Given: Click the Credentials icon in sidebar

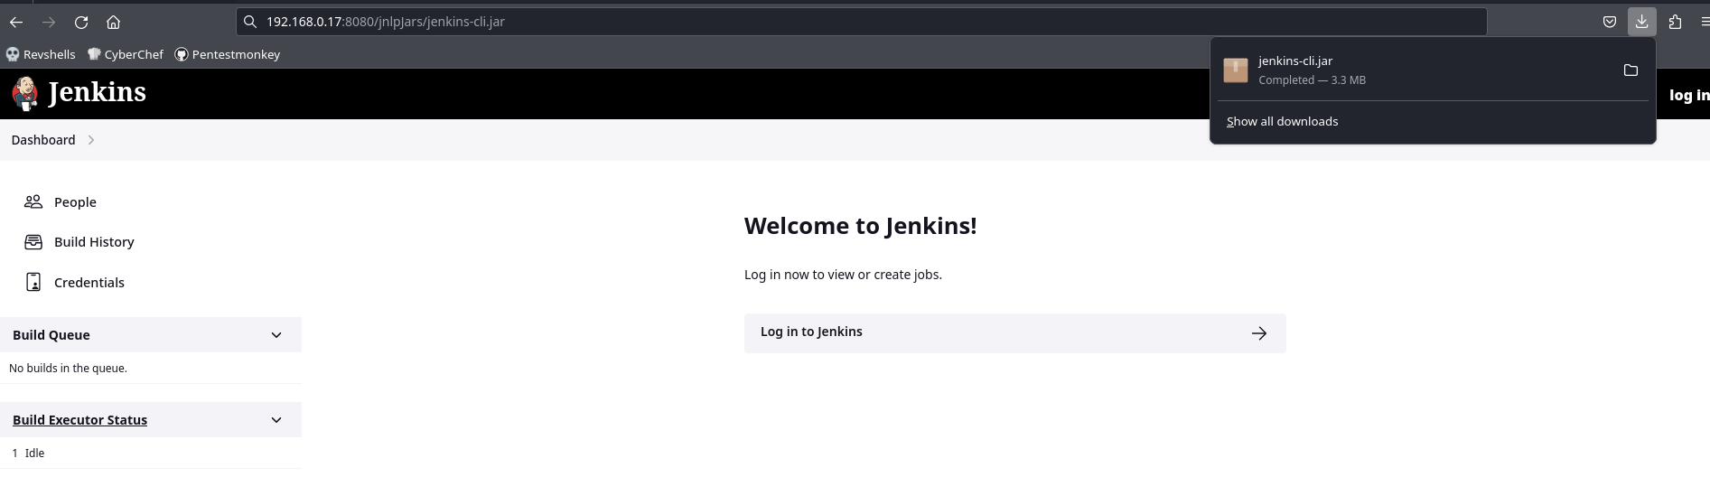Looking at the screenshot, I should point(33,282).
